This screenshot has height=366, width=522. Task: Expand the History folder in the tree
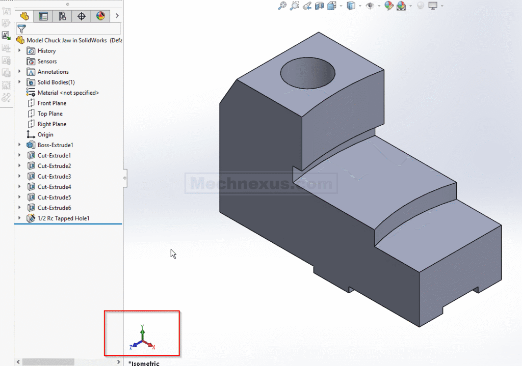(x=19, y=51)
